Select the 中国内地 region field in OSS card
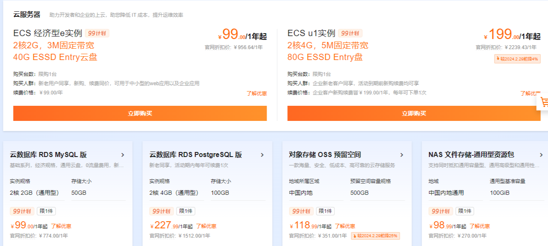 [x=316, y=193]
